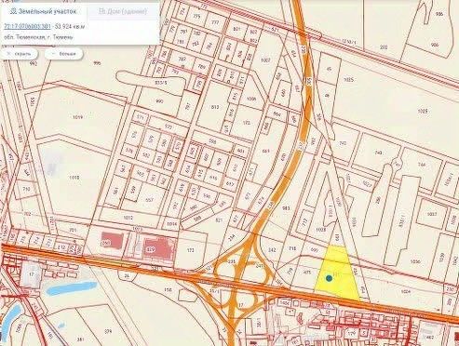Switch to the Дом (здание) tab
459x346 pixels.
(123, 12)
